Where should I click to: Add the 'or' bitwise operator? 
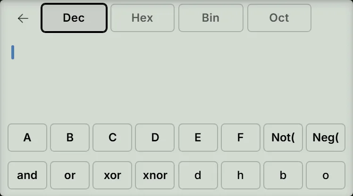click(70, 175)
